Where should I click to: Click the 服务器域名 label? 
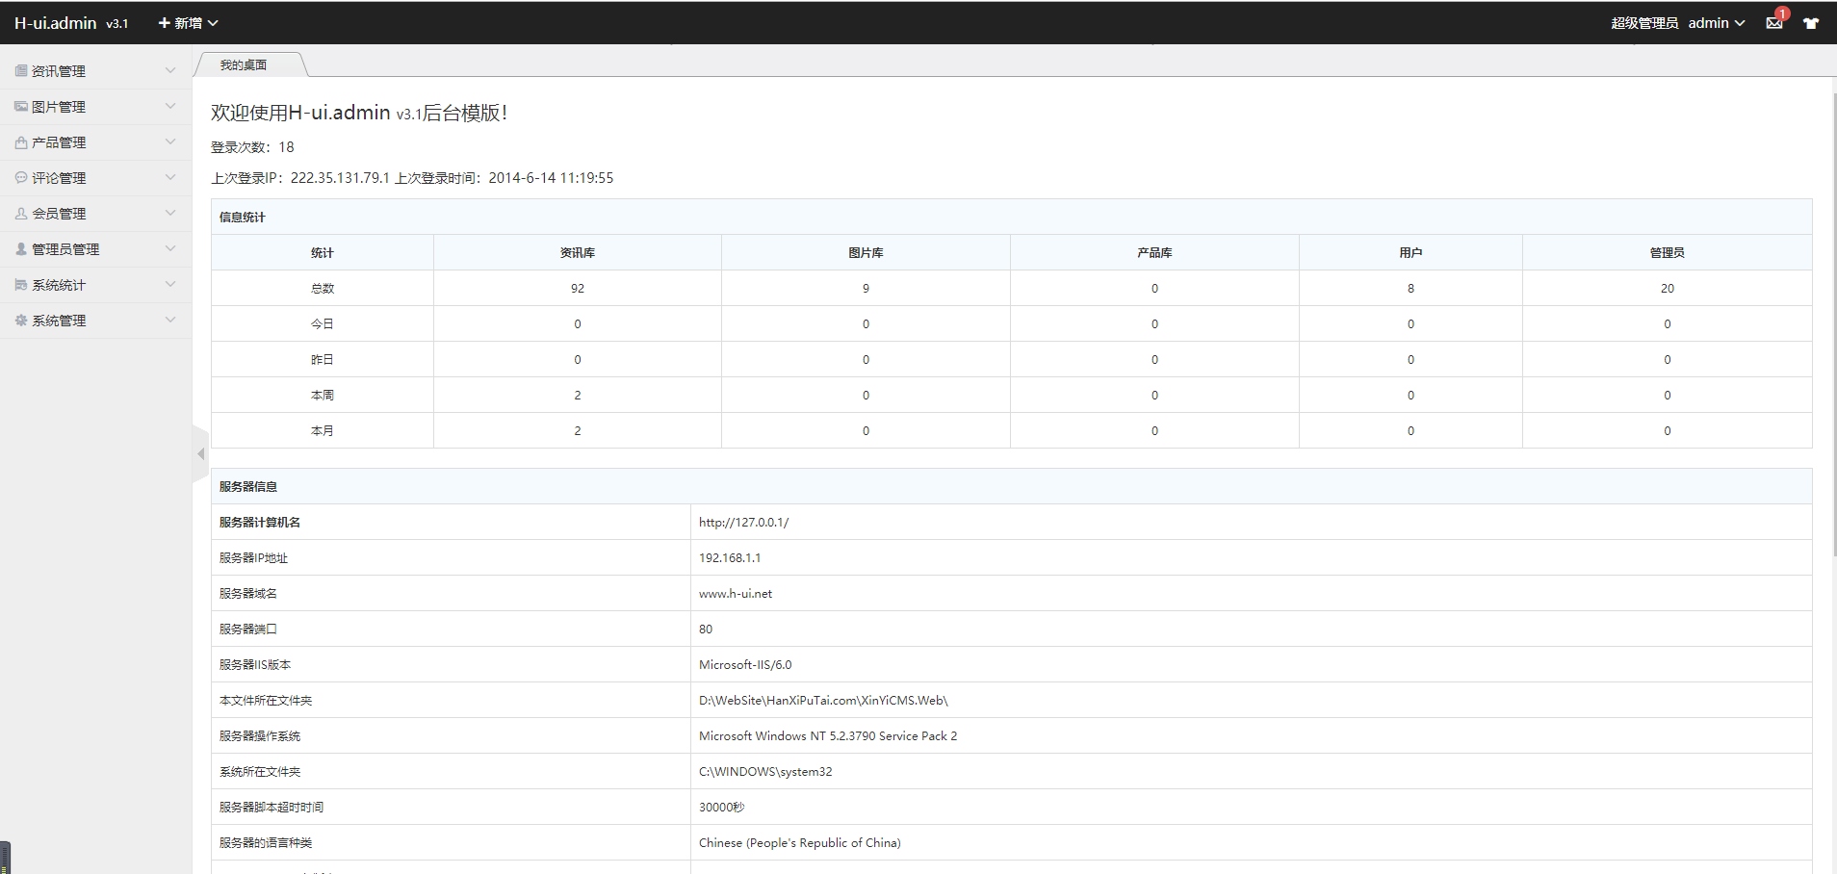(x=248, y=594)
